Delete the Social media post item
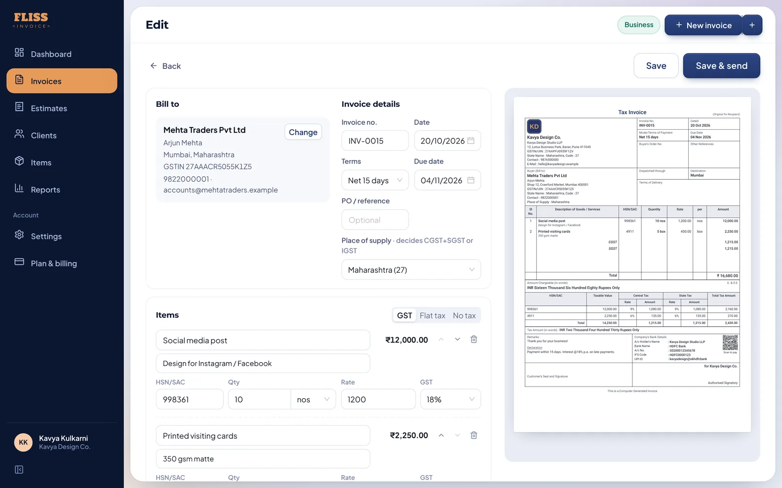The image size is (782, 488). pyautogui.click(x=474, y=339)
